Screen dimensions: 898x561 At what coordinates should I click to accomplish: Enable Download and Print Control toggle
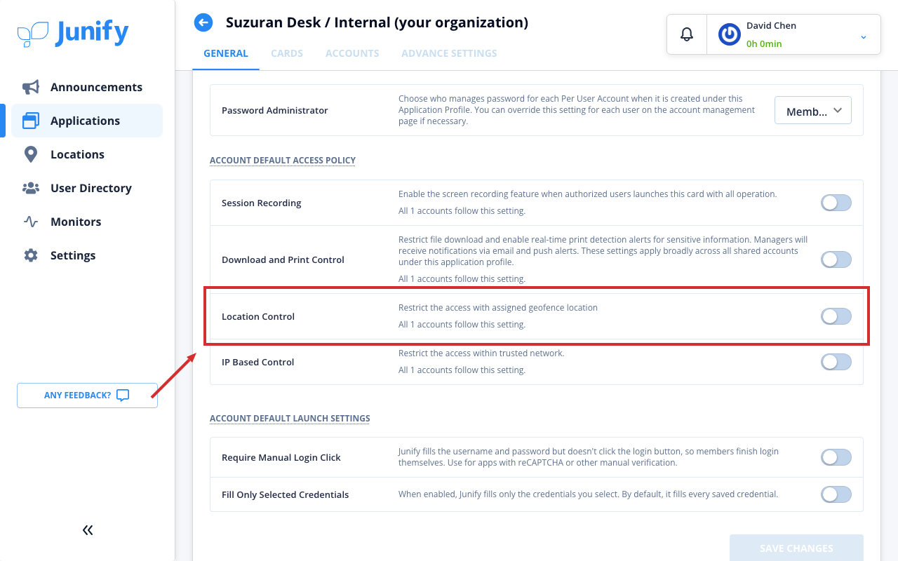836,259
